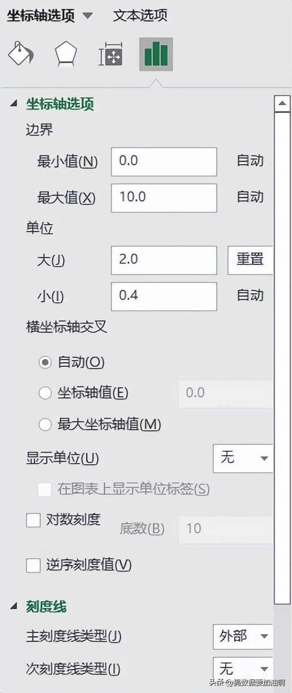Open the 主刻度线类型 dropdown
Screen dimensions: 292x693
tap(243, 636)
